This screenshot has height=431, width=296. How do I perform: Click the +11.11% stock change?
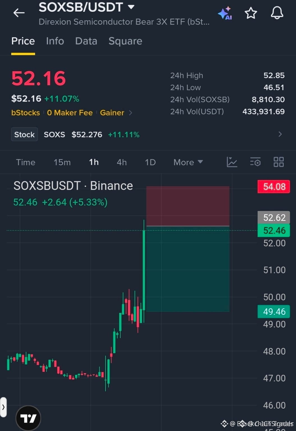point(124,135)
